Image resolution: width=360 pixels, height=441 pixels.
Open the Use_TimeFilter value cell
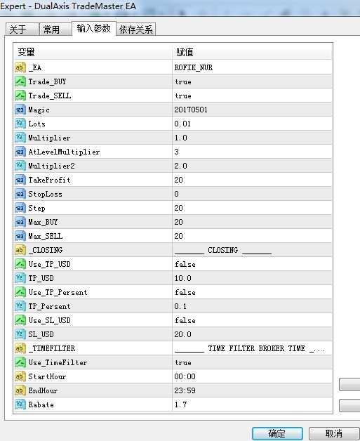click(252, 362)
